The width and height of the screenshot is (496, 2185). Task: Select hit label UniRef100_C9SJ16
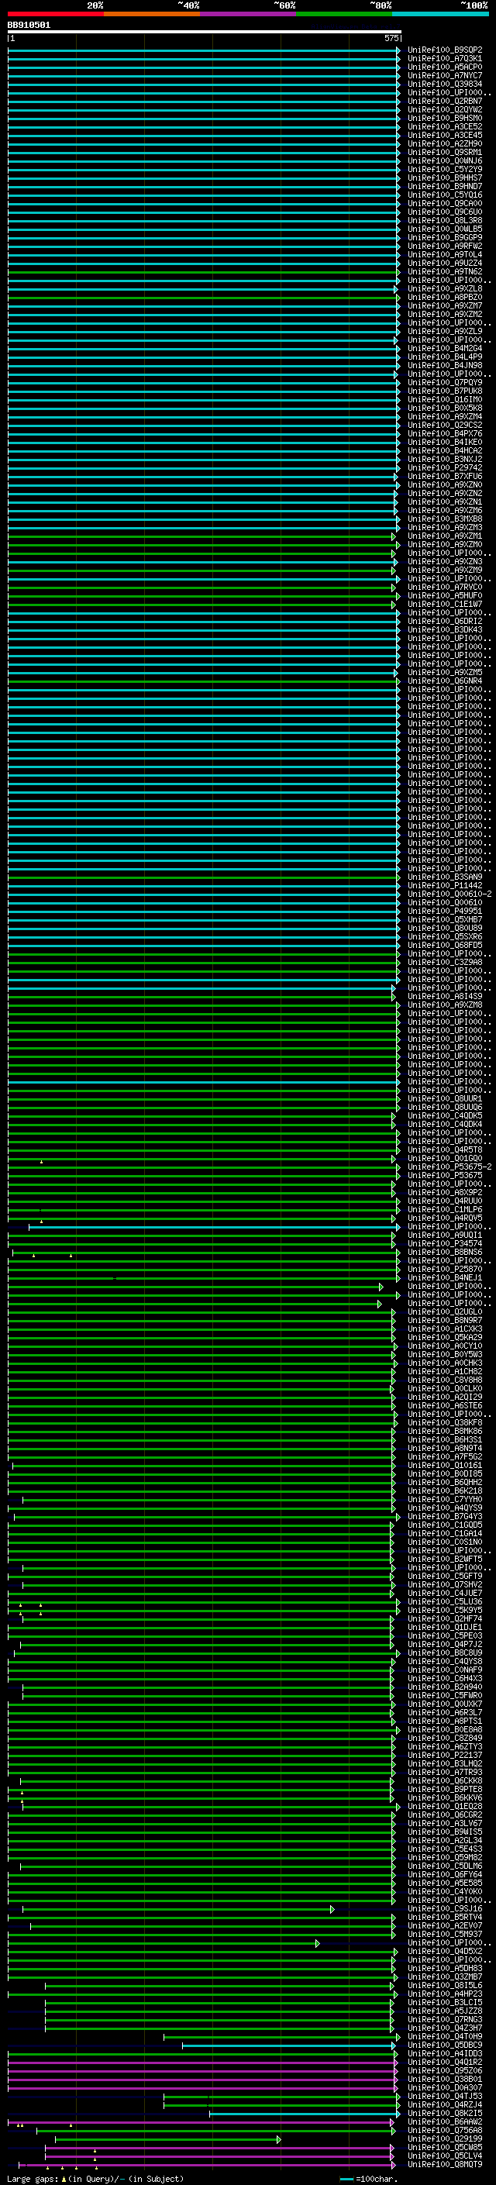click(445, 1908)
